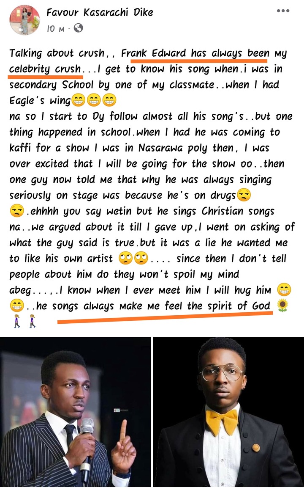Open the three-dot post options menu

click(x=283, y=11)
